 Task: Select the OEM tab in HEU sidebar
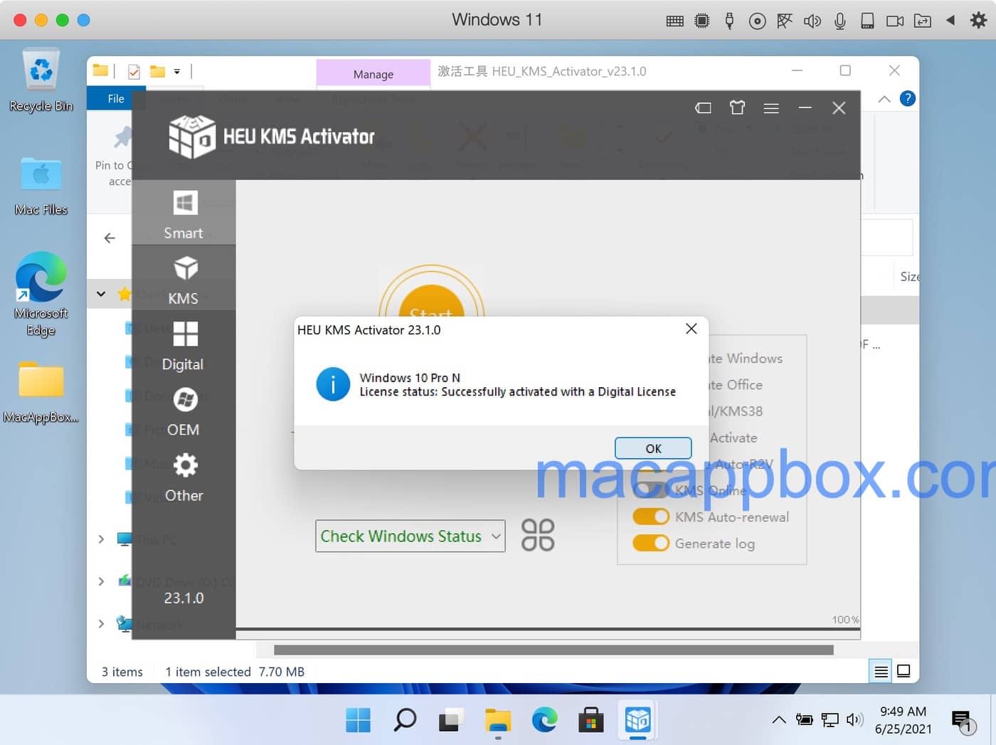coord(184,411)
